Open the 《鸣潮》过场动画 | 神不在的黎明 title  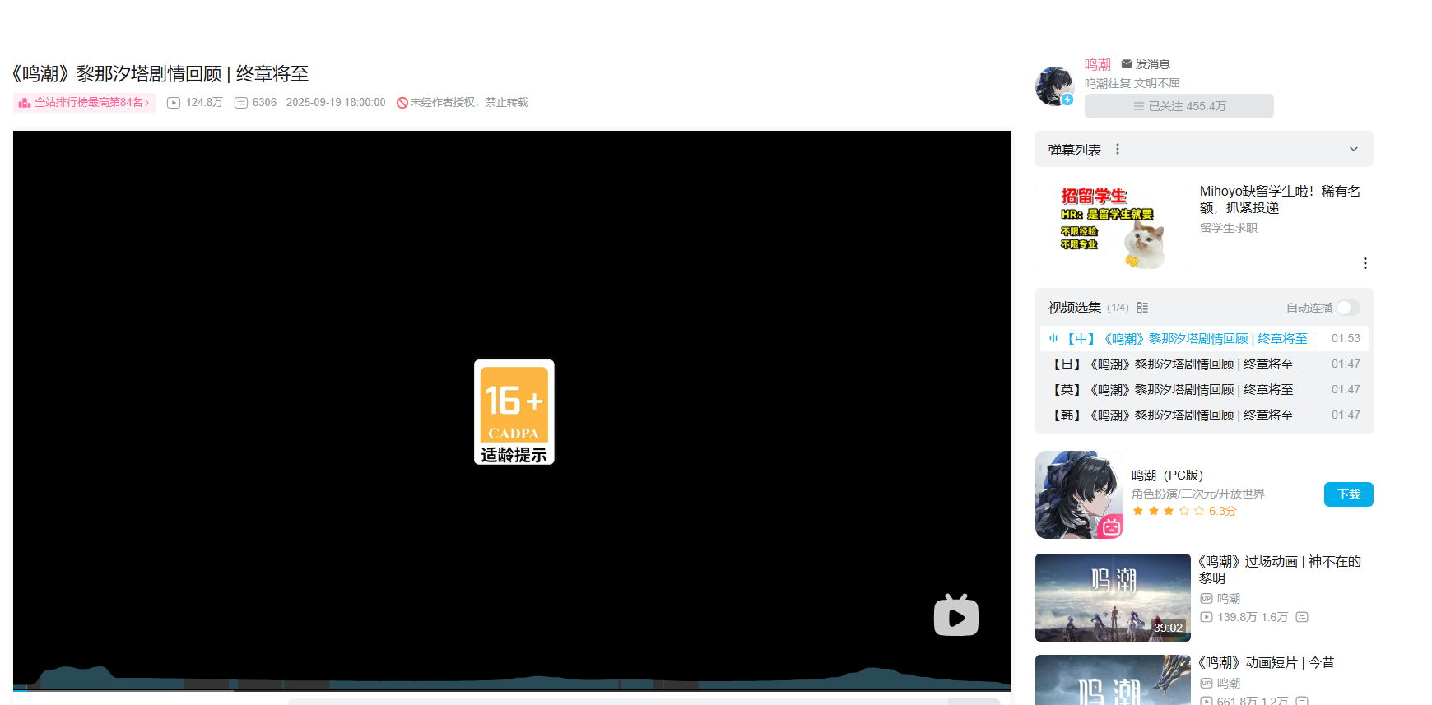(x=1280, y=569)
